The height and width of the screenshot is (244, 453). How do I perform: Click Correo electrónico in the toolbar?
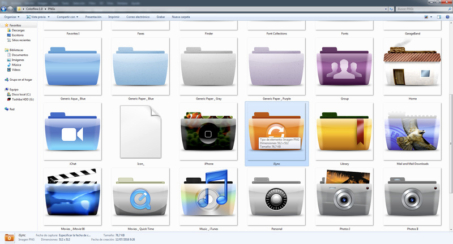[138, 17]
